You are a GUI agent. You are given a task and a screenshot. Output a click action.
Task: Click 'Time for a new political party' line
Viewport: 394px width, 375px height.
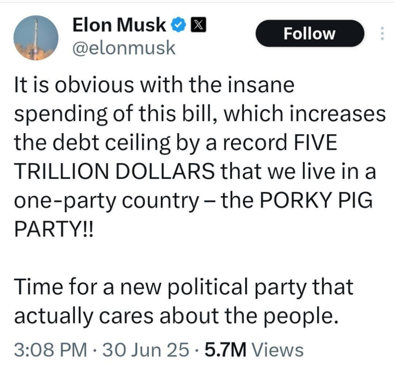184,287
